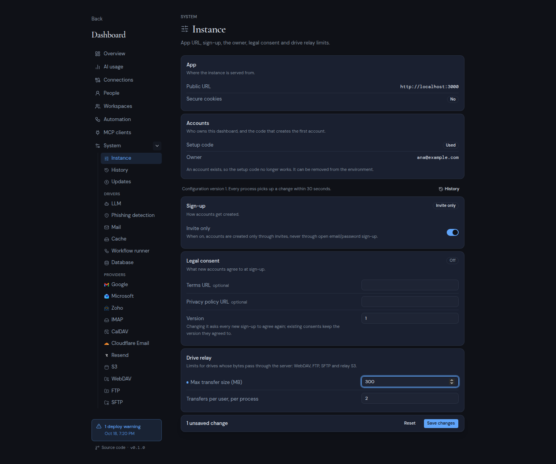Click the Google Gmail logo icon
556x464 pixels.
point(107,285)
